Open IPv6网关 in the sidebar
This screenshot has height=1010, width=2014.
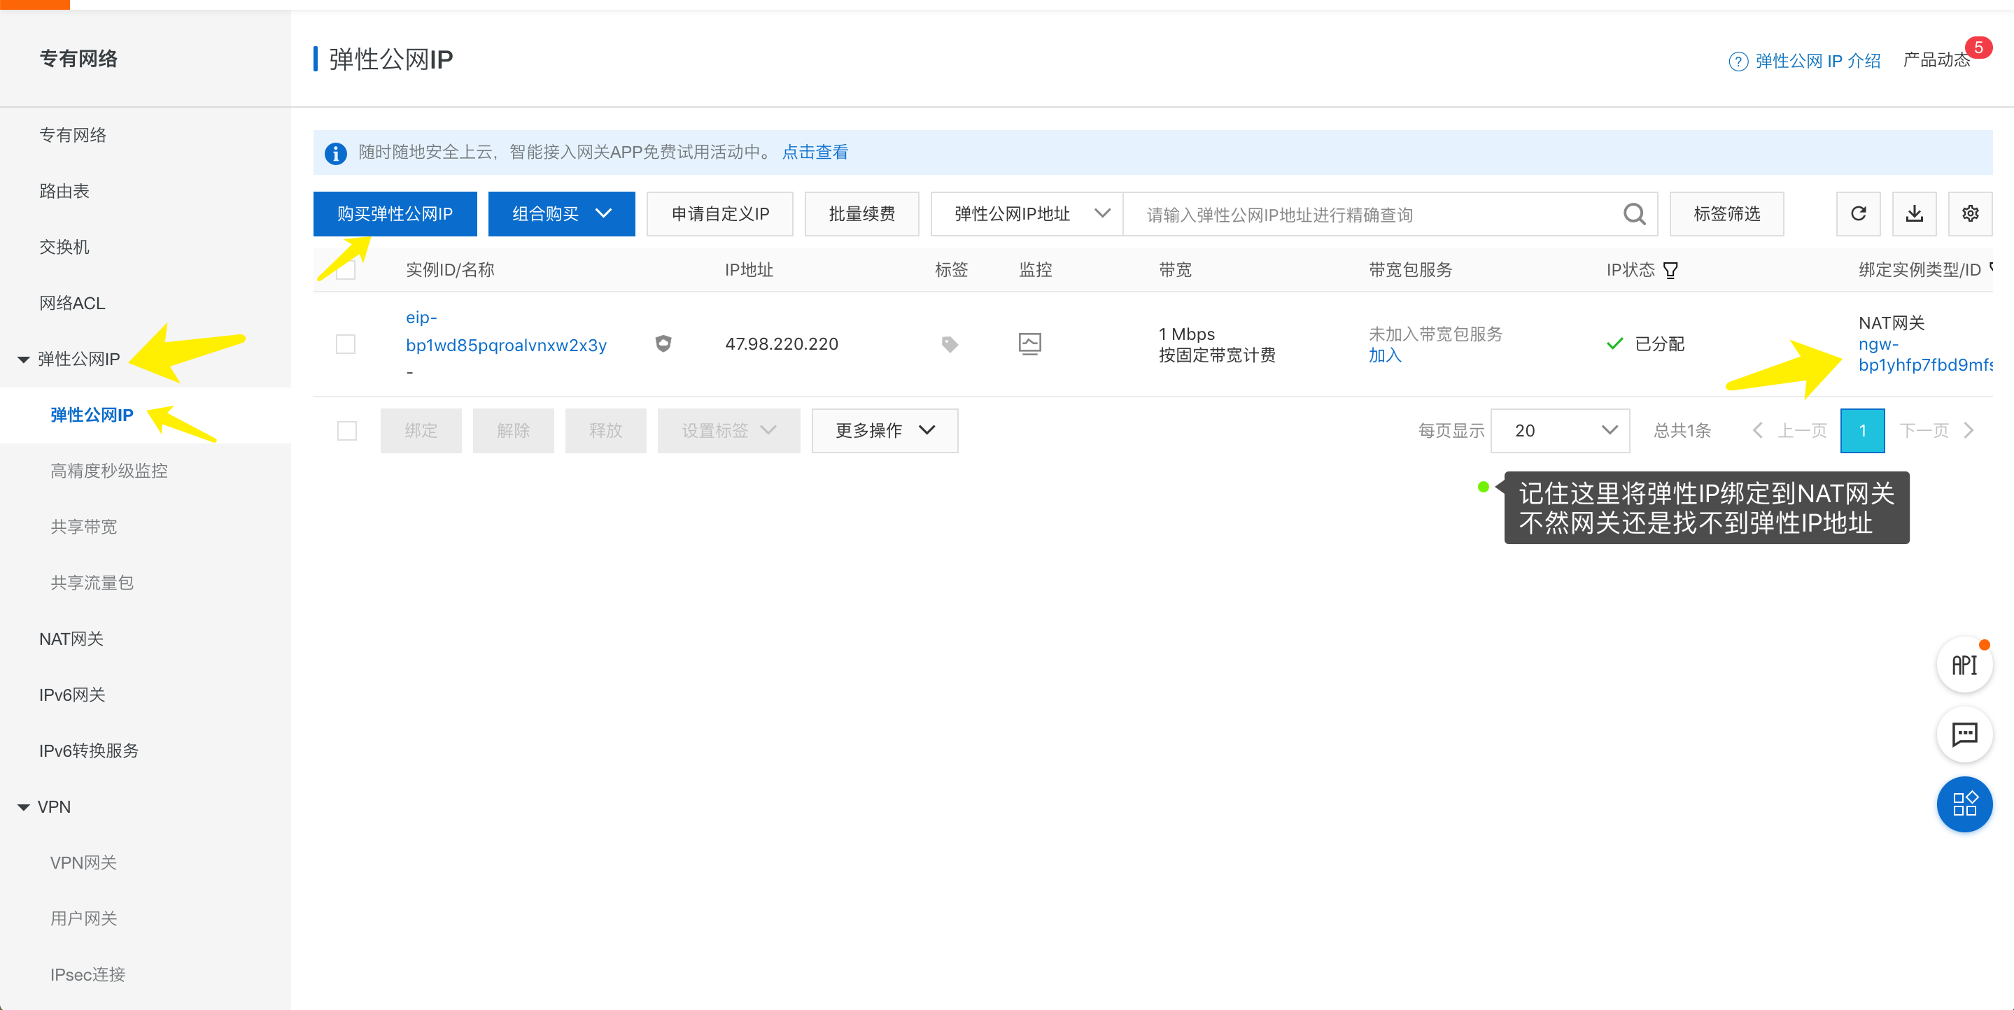(72, 695)
